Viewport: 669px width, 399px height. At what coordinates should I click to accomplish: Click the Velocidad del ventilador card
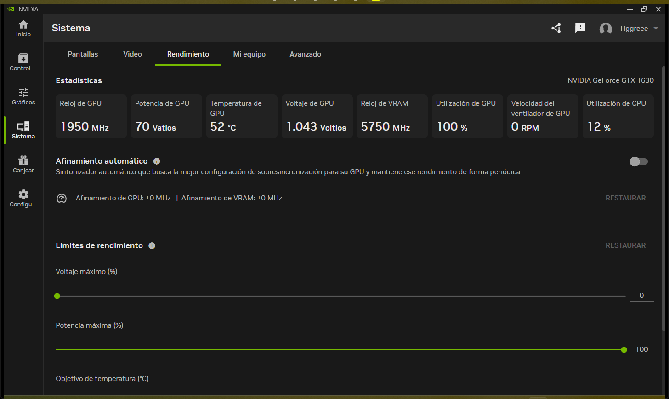(543, 116)
